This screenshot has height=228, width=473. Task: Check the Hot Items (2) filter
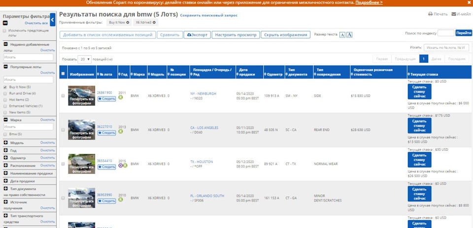4,100
